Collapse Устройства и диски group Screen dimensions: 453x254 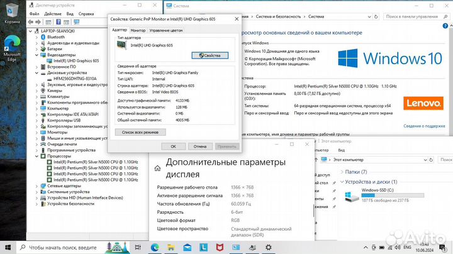pyautogui.click(x=342, y=182)
